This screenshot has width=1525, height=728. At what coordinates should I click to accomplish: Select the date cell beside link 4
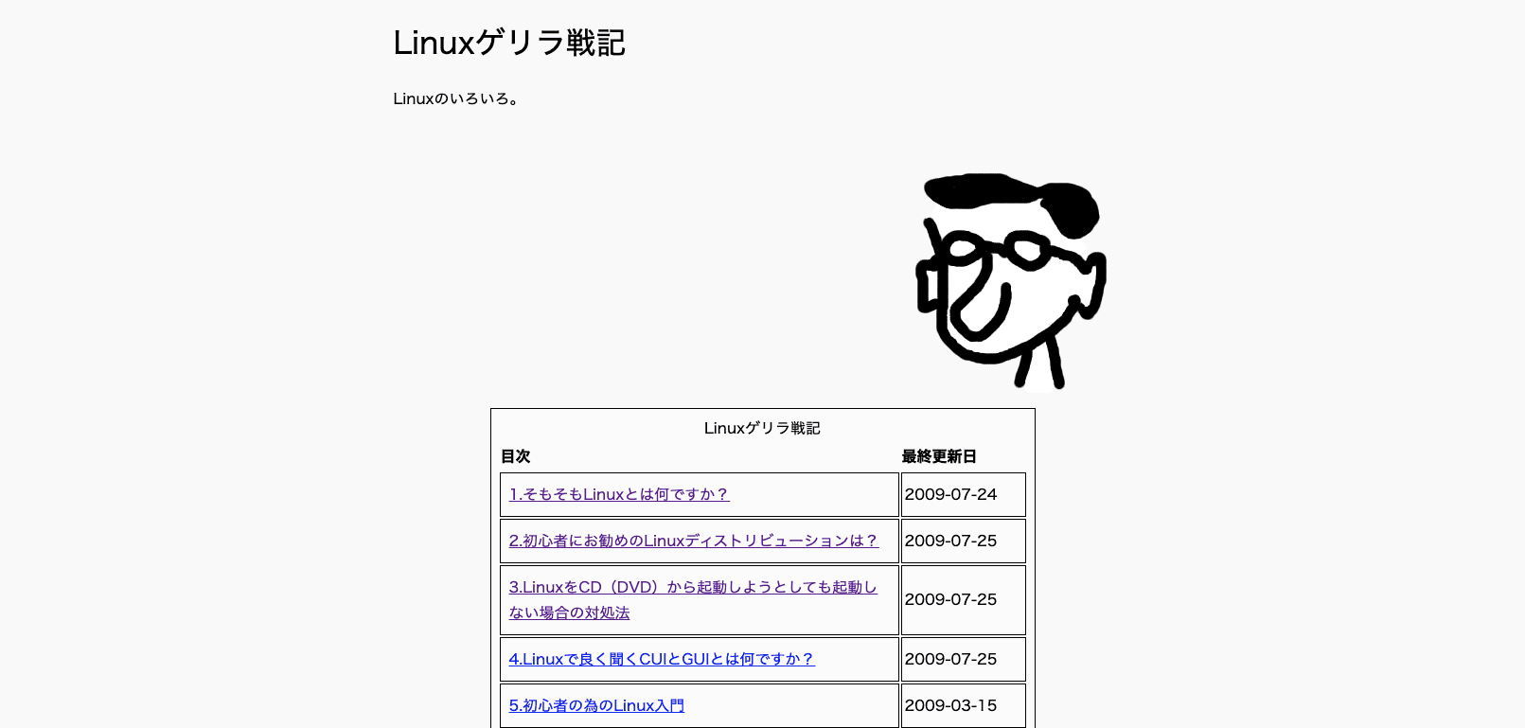(950, 659)
